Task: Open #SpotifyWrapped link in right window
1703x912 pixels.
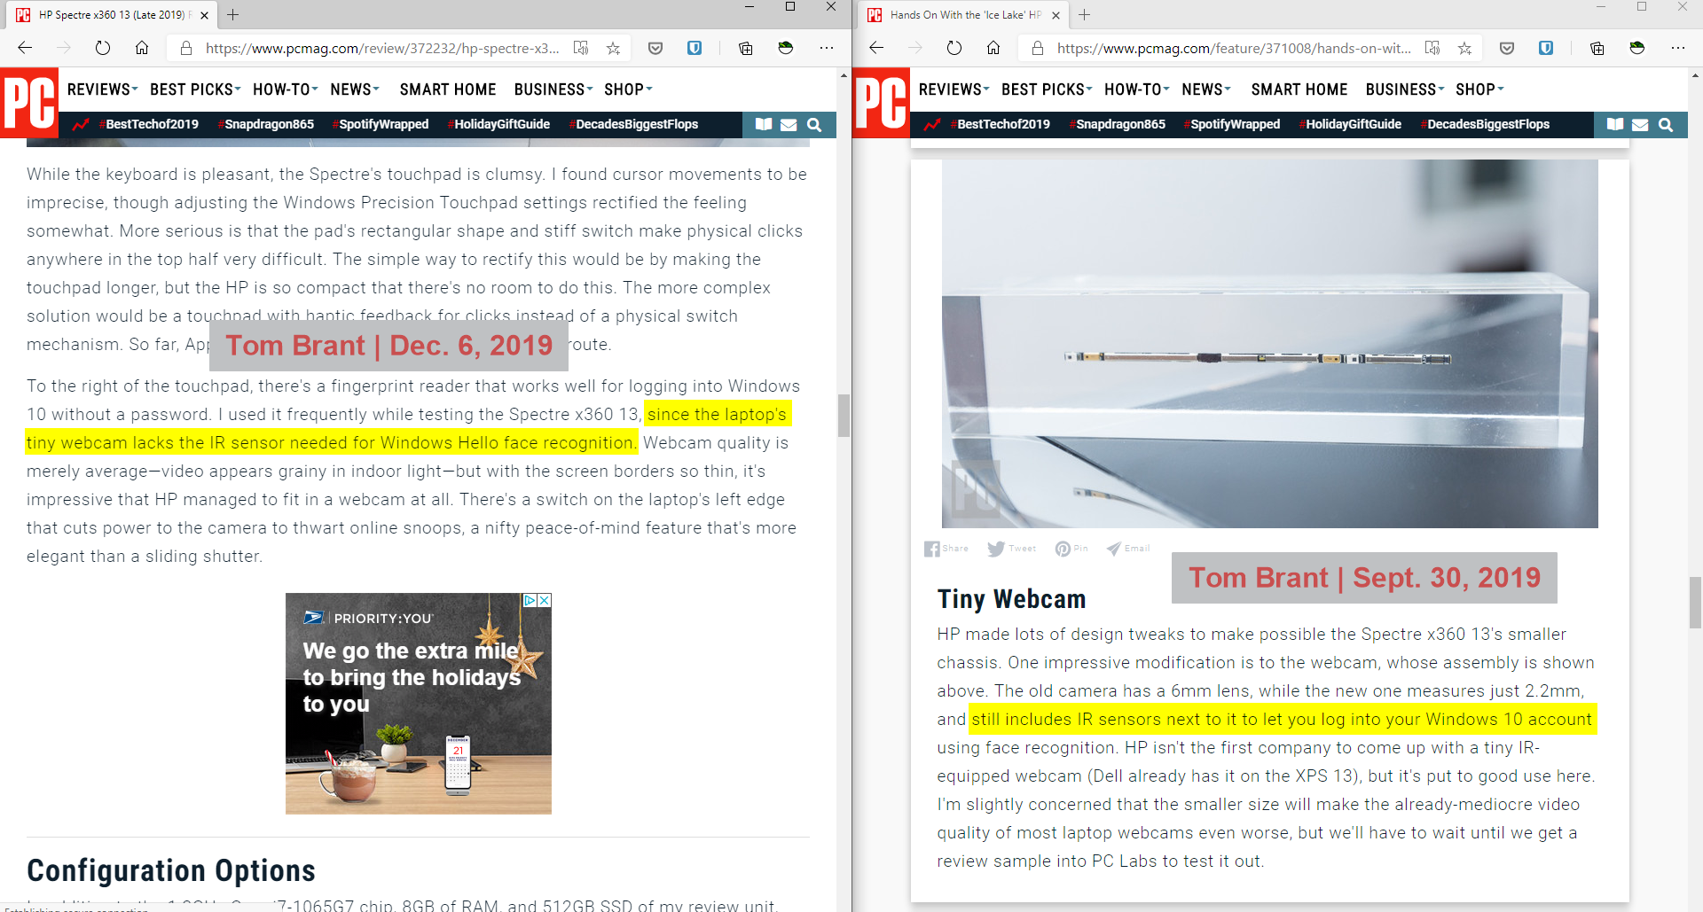Action: (x=1232, y=124)
